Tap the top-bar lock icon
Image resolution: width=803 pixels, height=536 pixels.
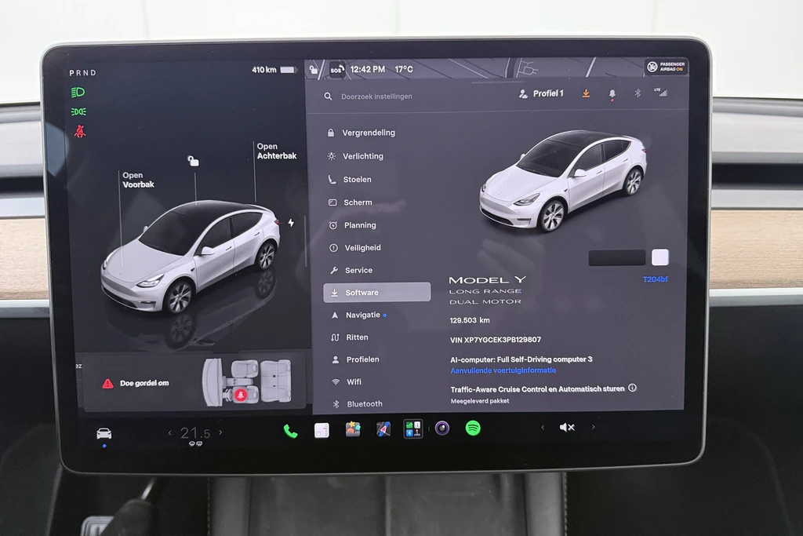point(314,70)
